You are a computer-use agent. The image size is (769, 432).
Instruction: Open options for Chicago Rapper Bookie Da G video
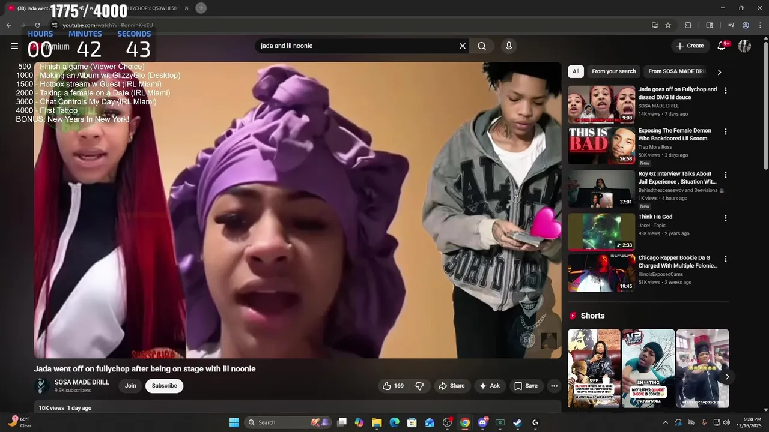726,259
